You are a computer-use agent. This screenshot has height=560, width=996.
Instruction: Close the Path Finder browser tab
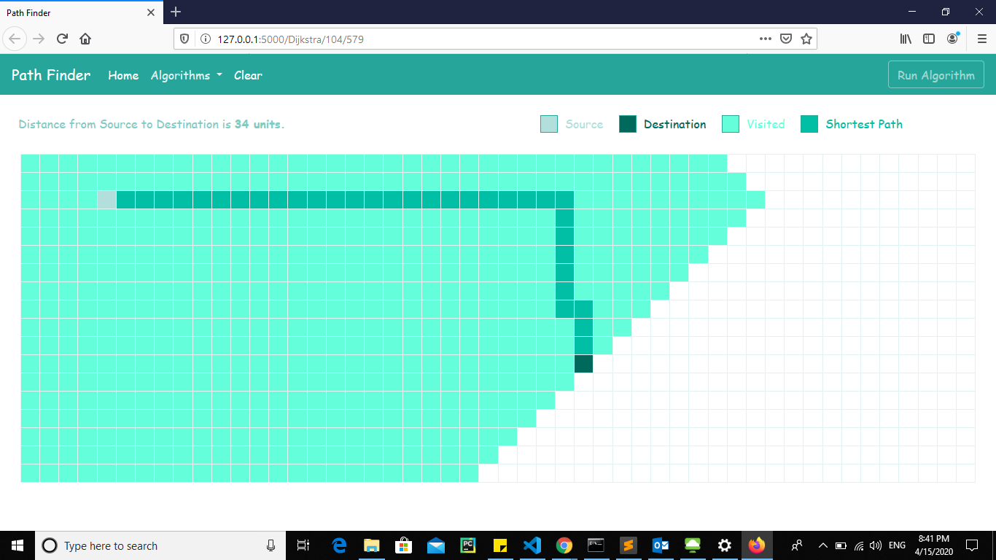click(x=151, y=12)
